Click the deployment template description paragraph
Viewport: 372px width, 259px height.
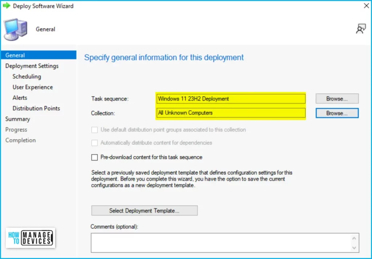[192, 179]
